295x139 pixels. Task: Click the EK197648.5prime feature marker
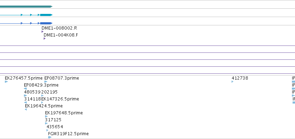point(46,116)
